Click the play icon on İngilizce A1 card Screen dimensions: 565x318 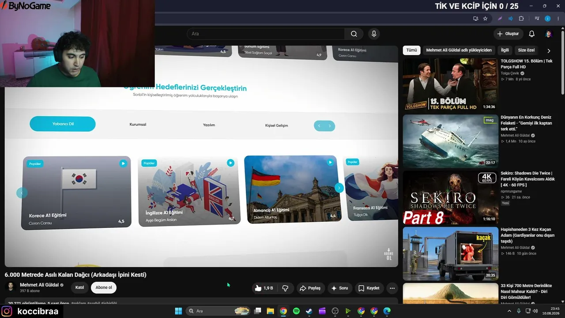(230, 163)
